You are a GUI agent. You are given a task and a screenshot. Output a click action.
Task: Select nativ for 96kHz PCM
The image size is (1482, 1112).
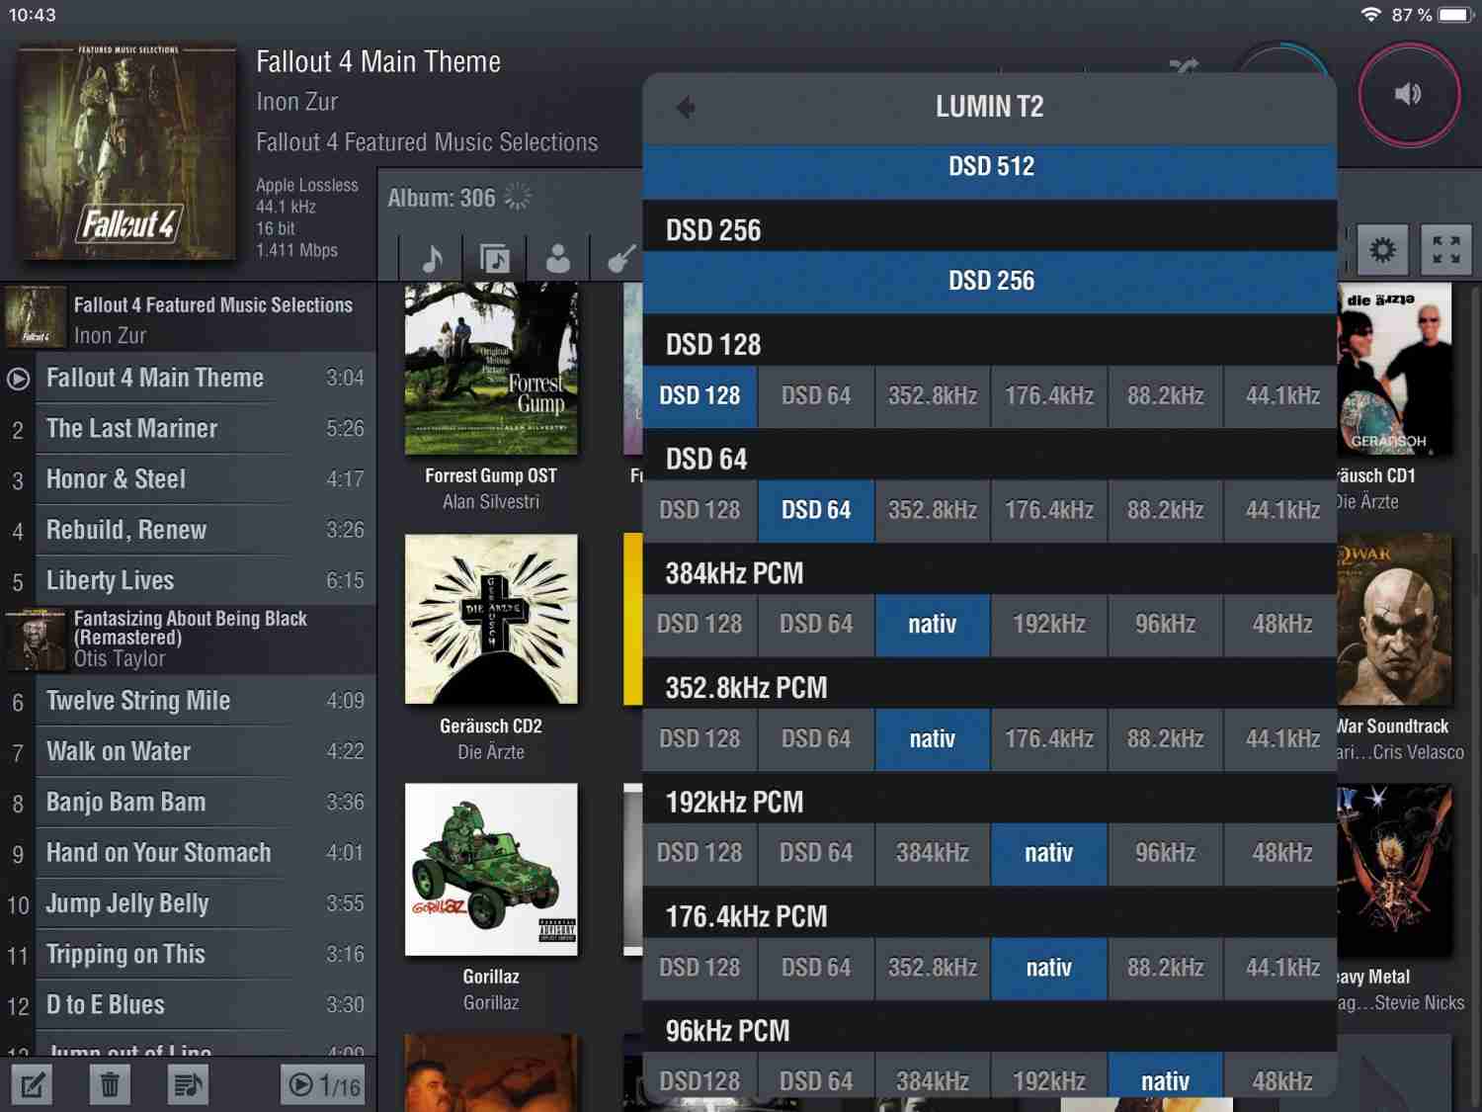(1166, 1074)
